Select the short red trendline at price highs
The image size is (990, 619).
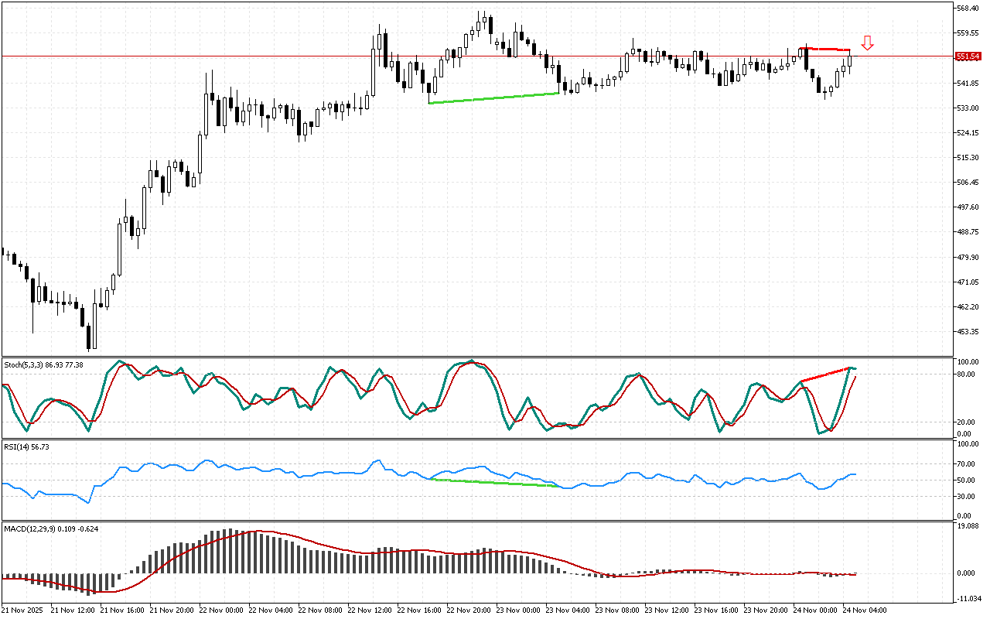[825, 50]
